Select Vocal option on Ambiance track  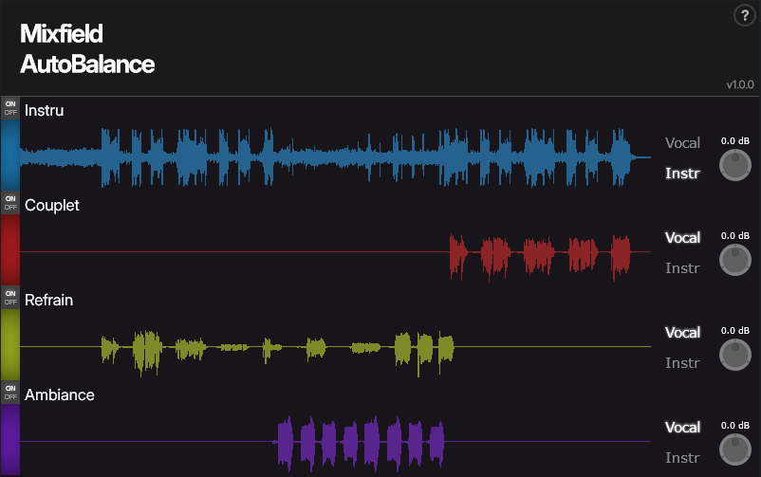click(x=682, y=428)
